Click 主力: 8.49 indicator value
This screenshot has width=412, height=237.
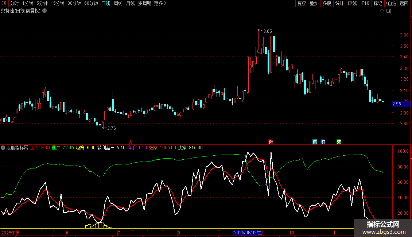(40, 148)
